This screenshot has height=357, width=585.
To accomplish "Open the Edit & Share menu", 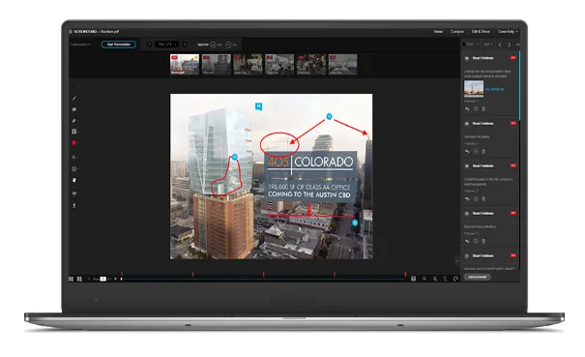I will pos(481,32).
